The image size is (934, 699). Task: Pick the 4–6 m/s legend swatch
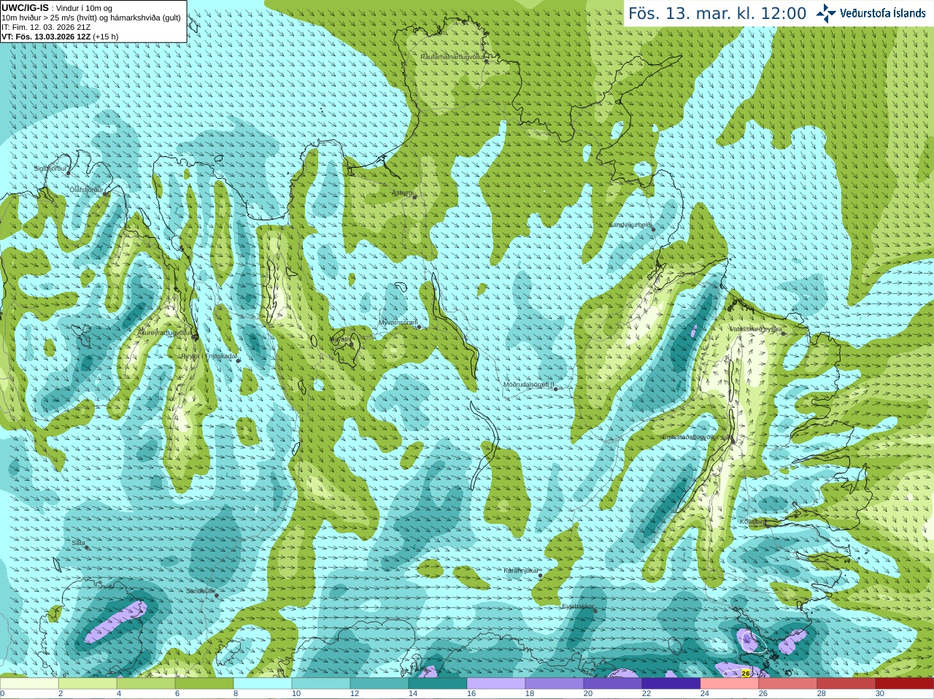(x=146, y=684)
